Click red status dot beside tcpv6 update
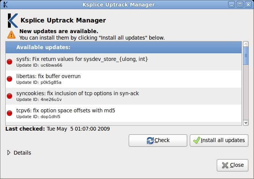This screenshot has height=179, width=254. click(10, 113)
